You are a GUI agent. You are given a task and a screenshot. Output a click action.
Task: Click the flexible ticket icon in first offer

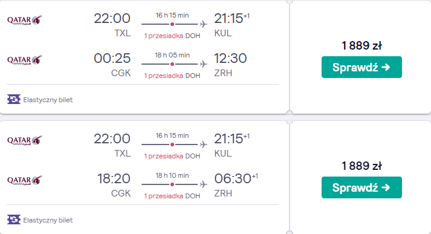click(14, 99)
